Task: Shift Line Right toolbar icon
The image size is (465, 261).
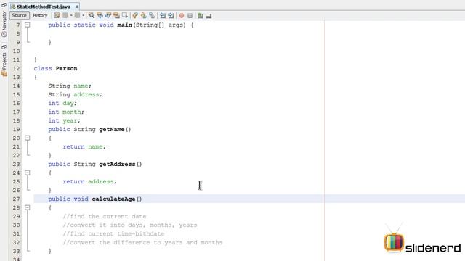Action: (x=171, y=15)
